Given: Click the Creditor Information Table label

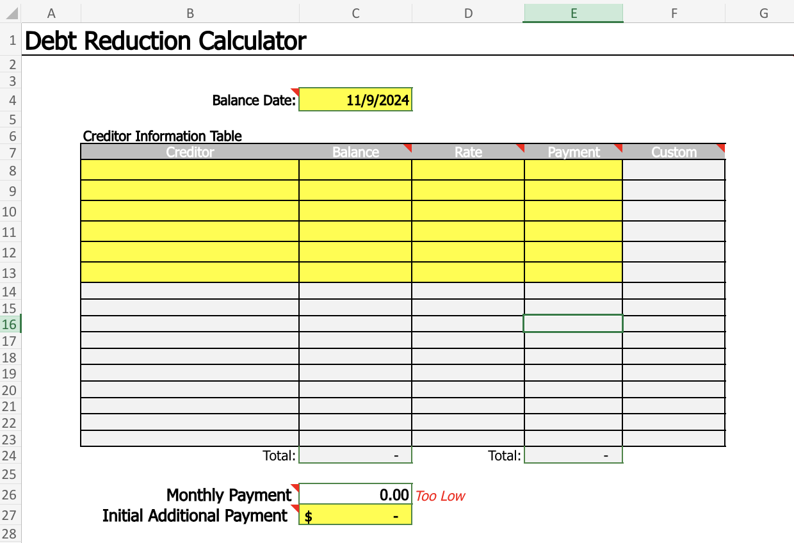Looking at the screenshot, I should click(x=163, y=136).
